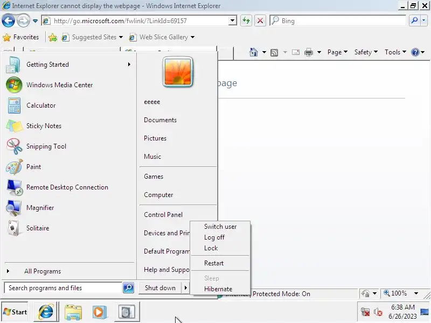Click the Forward navigation arrow
This screenshot has height=323, width=431.
click(x=24, y=21)
